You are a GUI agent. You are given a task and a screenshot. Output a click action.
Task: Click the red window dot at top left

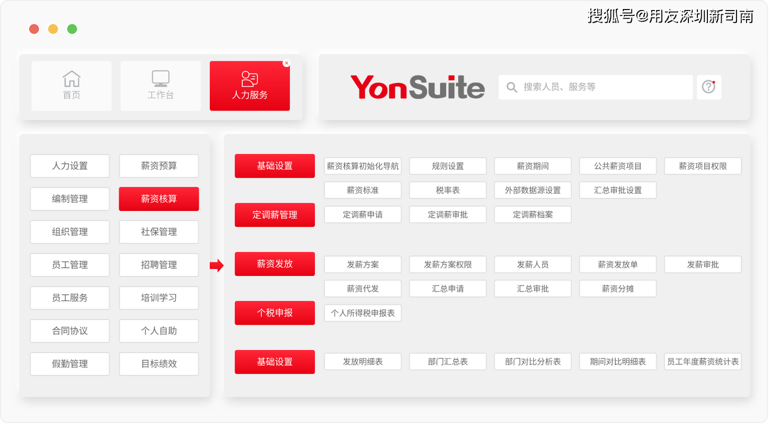pos(34,29)
